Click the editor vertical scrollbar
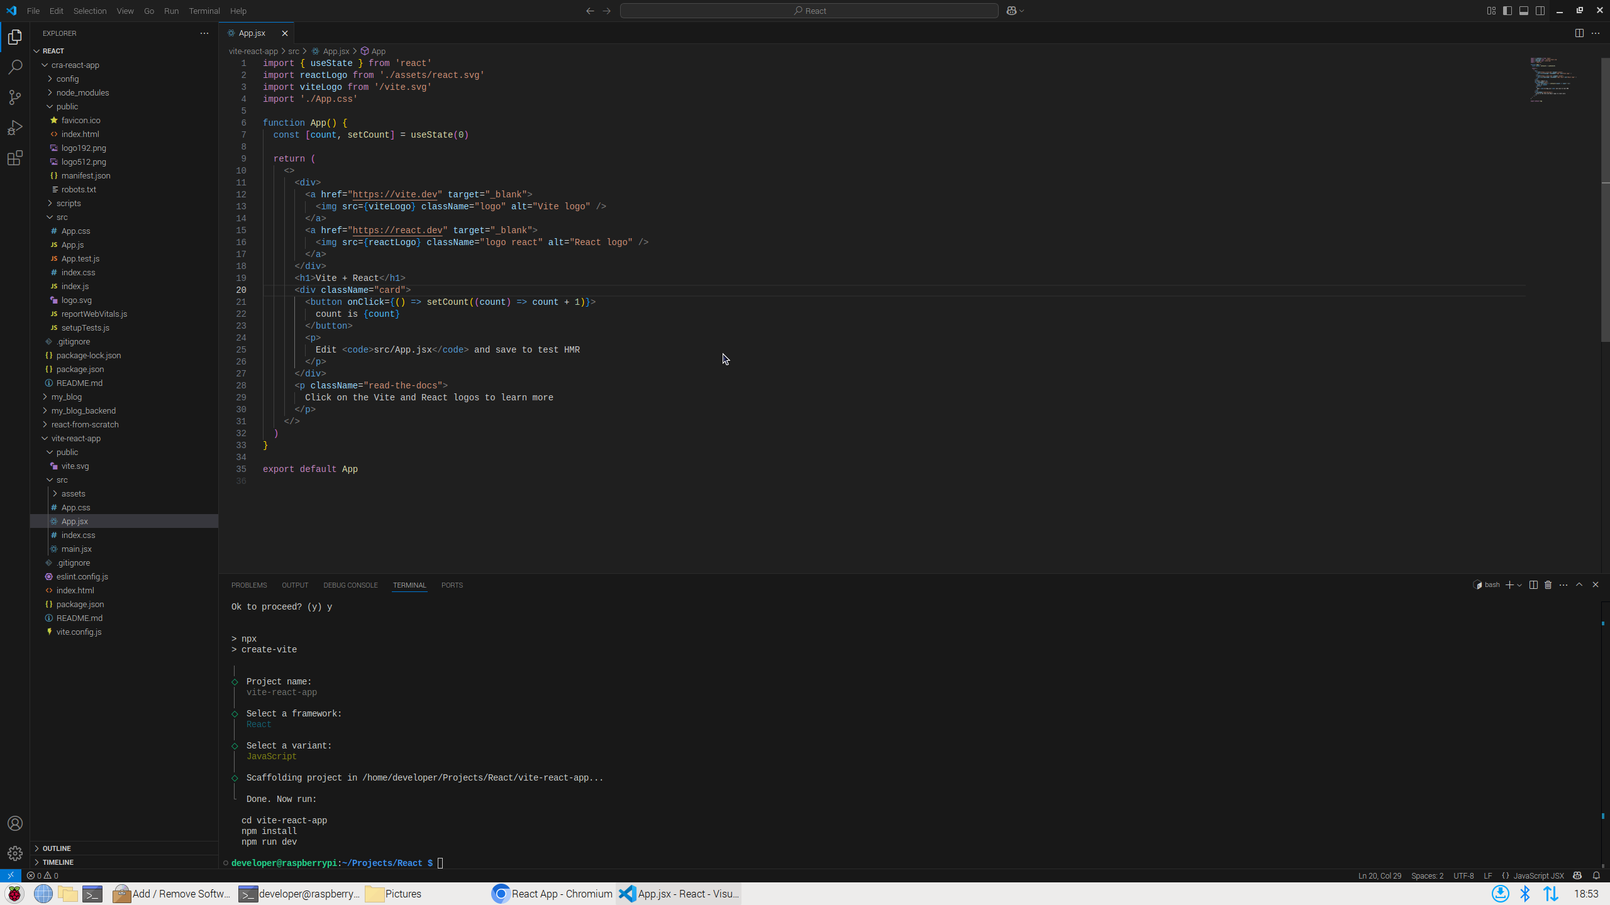 tap(1605, 200)
